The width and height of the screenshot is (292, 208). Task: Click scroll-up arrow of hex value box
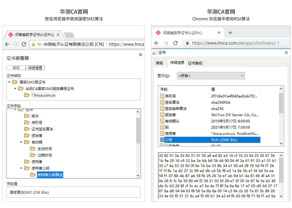(x=281, y=155)
